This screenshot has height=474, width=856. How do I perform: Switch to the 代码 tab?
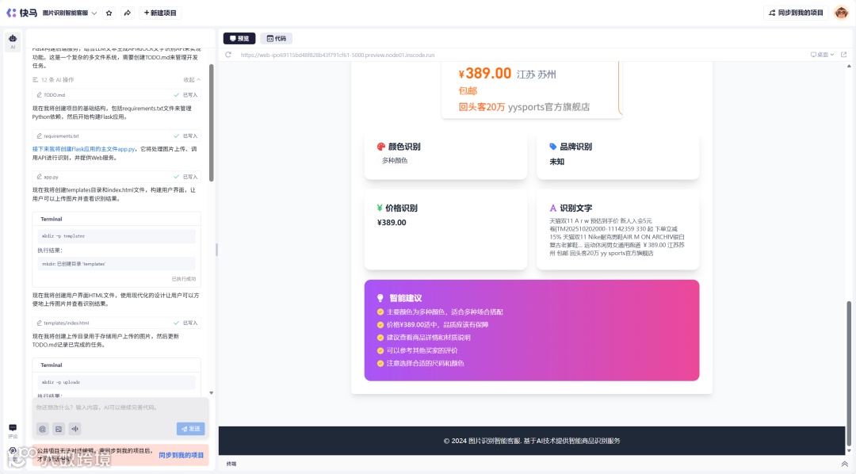pyautogui.click(x=277, y=38)
